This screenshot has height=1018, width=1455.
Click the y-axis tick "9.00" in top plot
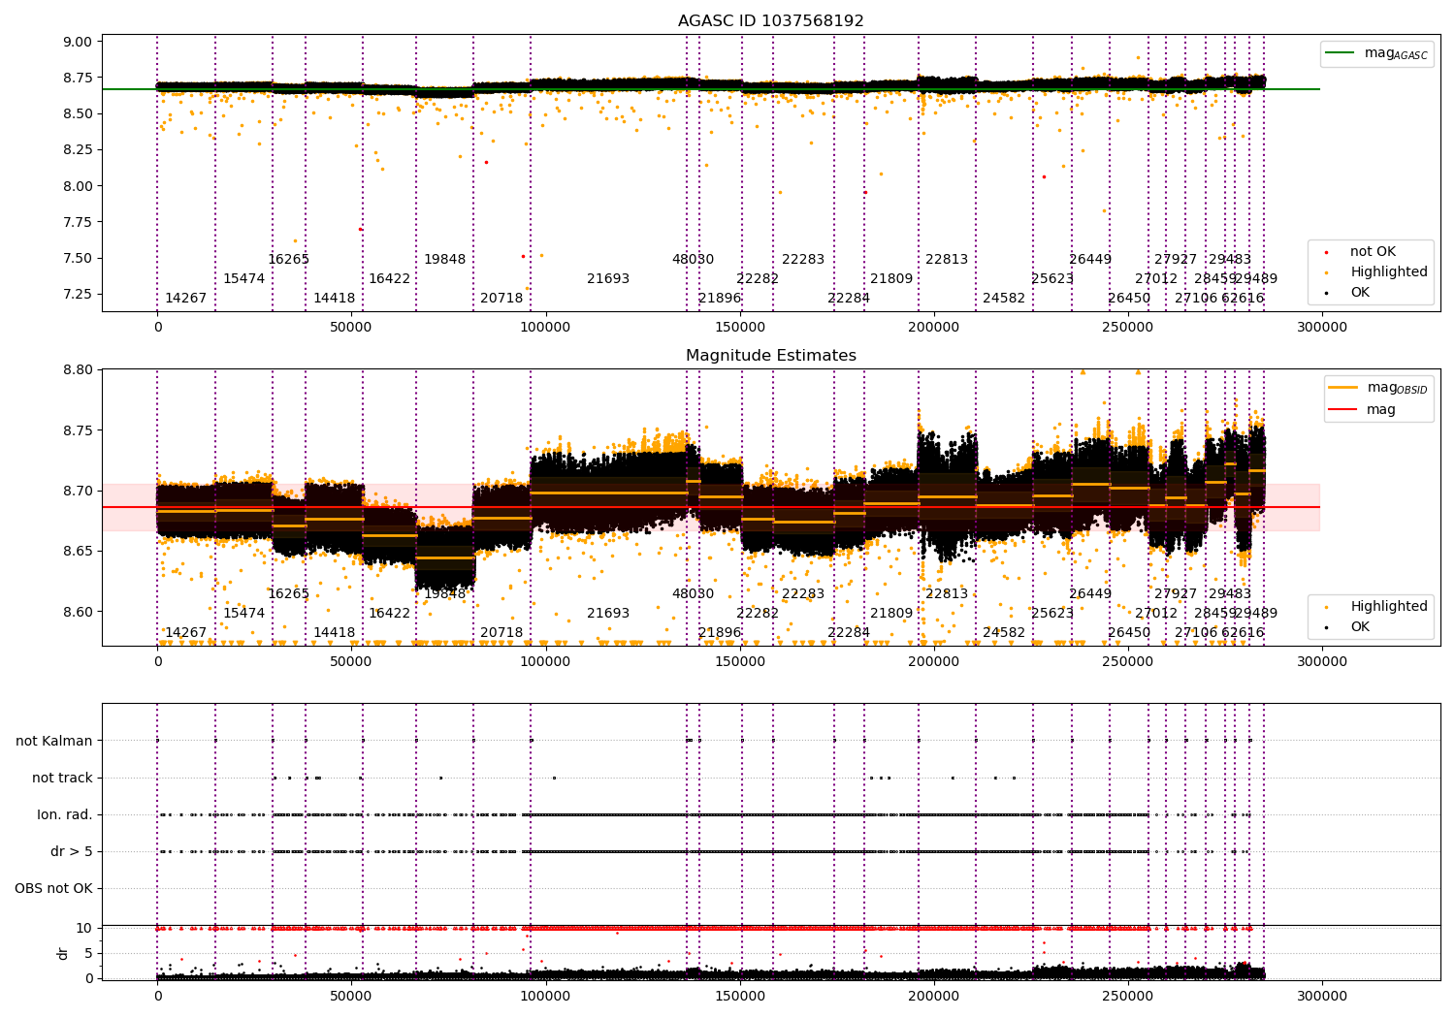78,42
